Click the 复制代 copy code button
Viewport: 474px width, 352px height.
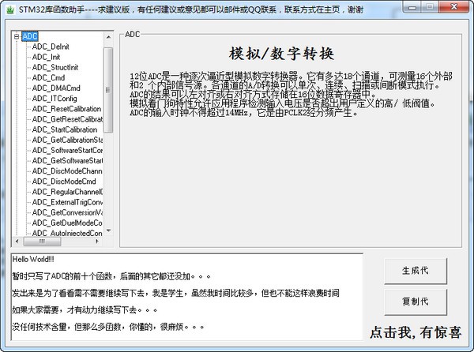416,301
